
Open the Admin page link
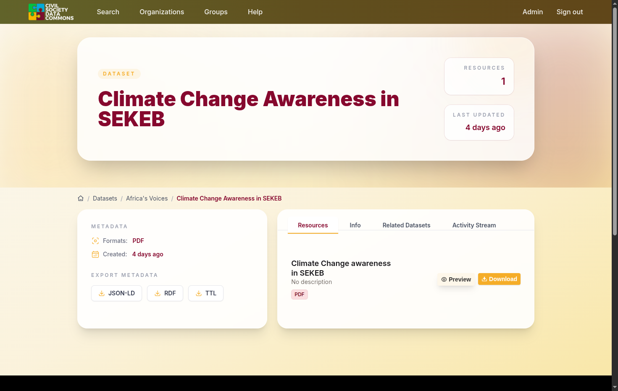click(x=533, y=12)
